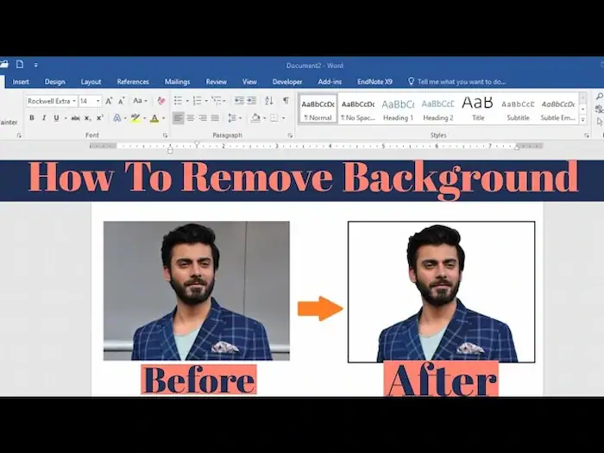The image size is (604, 453).
Task: Apply the Heading 2 style
Action: [x=438, y=109]
